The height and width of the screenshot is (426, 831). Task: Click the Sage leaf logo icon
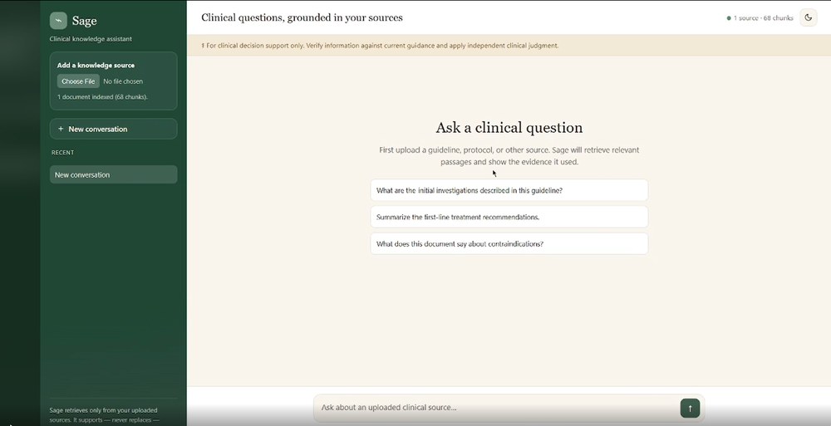pyautogui.click(x=58, y=21)
